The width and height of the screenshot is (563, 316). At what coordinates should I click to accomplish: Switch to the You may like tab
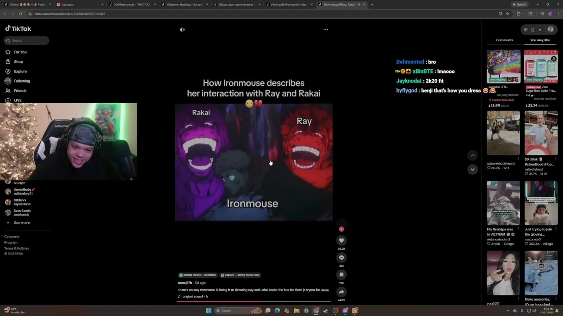click(540, 40)
